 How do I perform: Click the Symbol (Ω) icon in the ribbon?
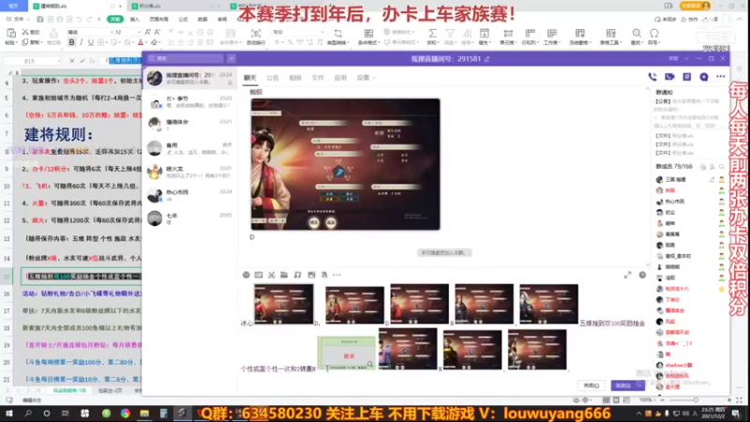click(x=653, y=33)
